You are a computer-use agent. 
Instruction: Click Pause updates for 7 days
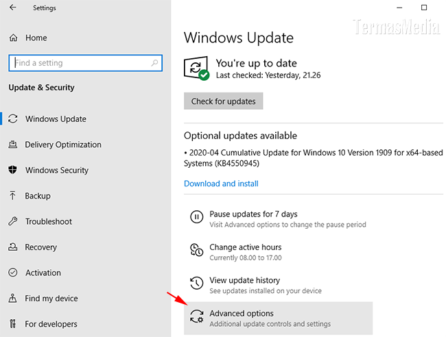(253, 214)
